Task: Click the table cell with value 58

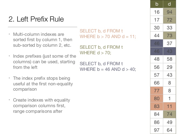Action: click(x=169, y=59)
